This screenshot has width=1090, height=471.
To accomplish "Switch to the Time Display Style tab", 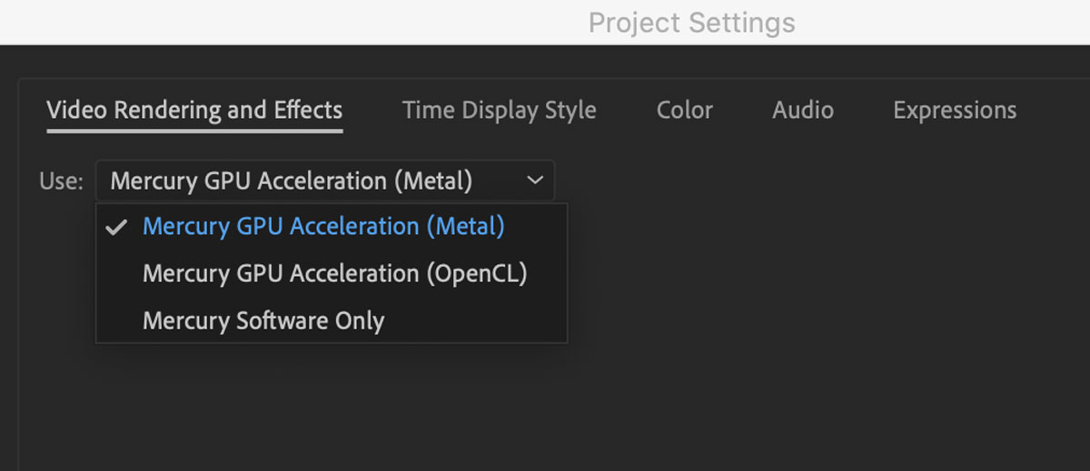I will click(499, 111).
